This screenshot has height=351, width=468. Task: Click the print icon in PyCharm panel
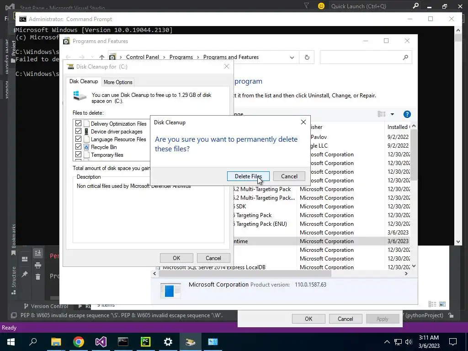[37, 265]
